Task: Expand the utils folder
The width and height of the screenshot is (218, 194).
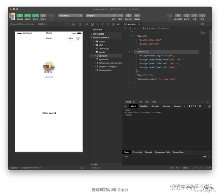Action: tap(106, 45)
